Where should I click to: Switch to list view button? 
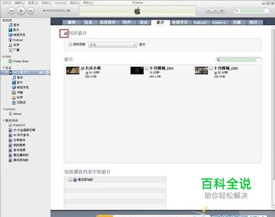pos(208,10)
